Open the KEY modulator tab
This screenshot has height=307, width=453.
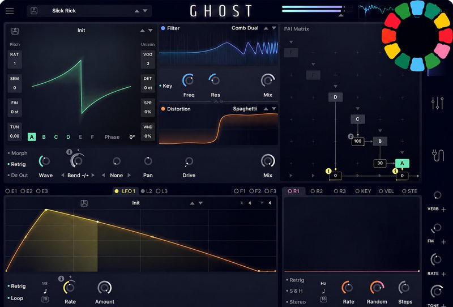click(x=363, y=191)
